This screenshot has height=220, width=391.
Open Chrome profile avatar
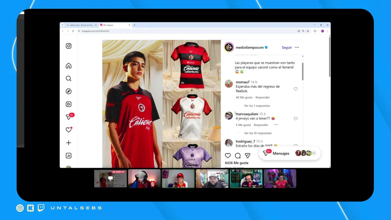point(322,31)
